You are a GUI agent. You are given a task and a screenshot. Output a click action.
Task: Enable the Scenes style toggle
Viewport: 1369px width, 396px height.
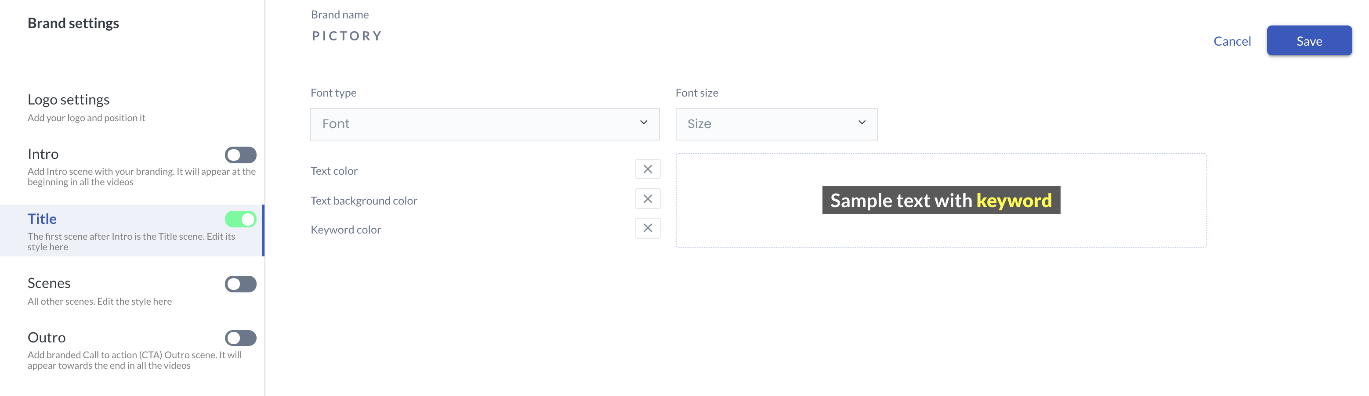pyautogui.click(x=240, y=284)
